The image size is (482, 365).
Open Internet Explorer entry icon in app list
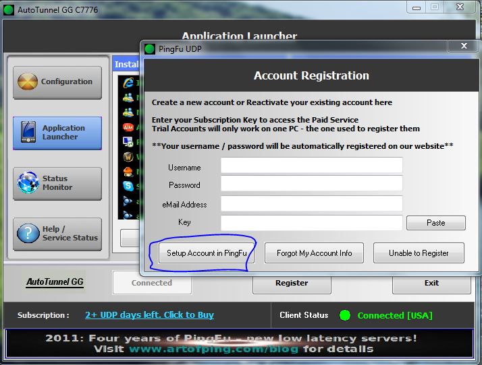coord(128,83)
